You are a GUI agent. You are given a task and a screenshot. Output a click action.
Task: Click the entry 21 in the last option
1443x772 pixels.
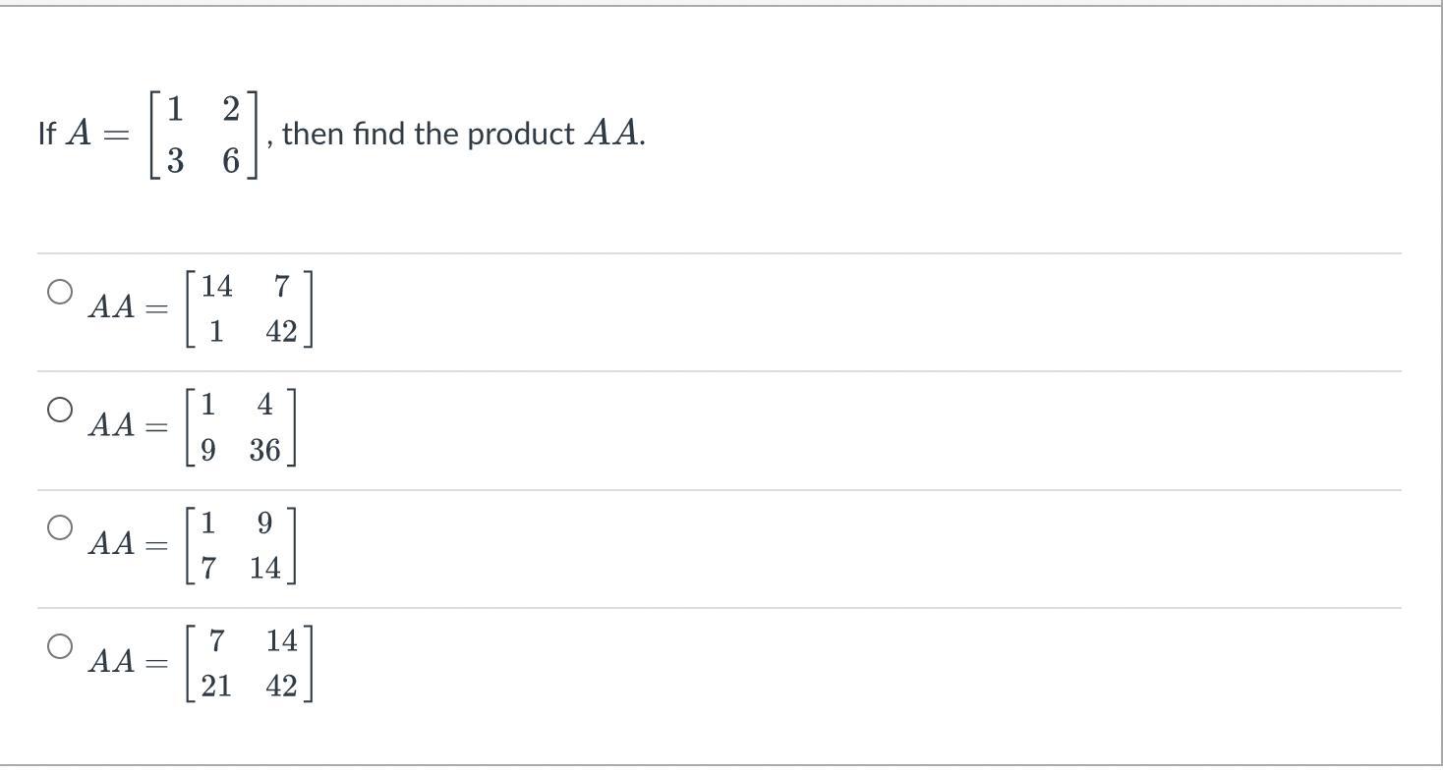click(216, 686)
